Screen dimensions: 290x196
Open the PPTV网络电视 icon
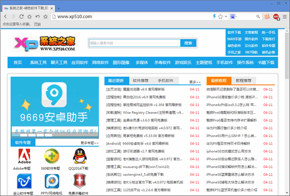(x=52, y=181)
